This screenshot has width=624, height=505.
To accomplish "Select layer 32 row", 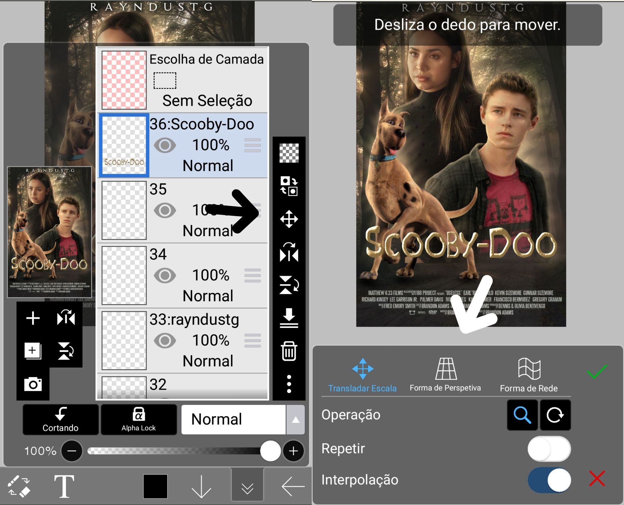I will 182,386.
